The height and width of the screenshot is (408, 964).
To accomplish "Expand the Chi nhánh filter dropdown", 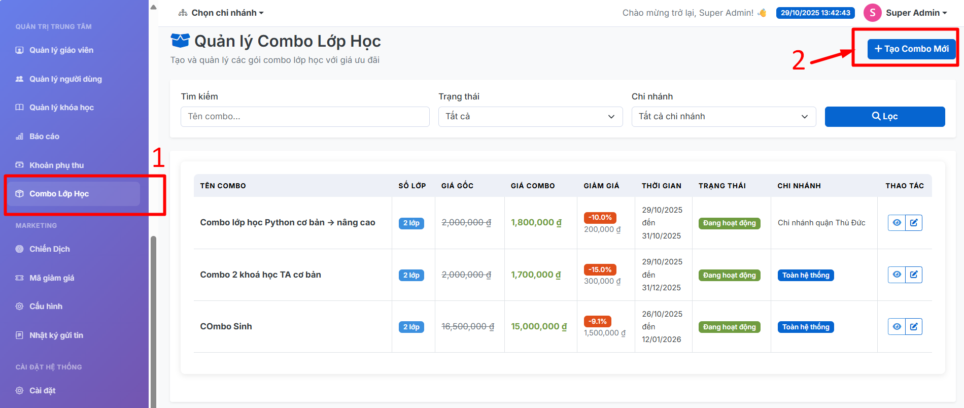I will click(x=723, y=117).
